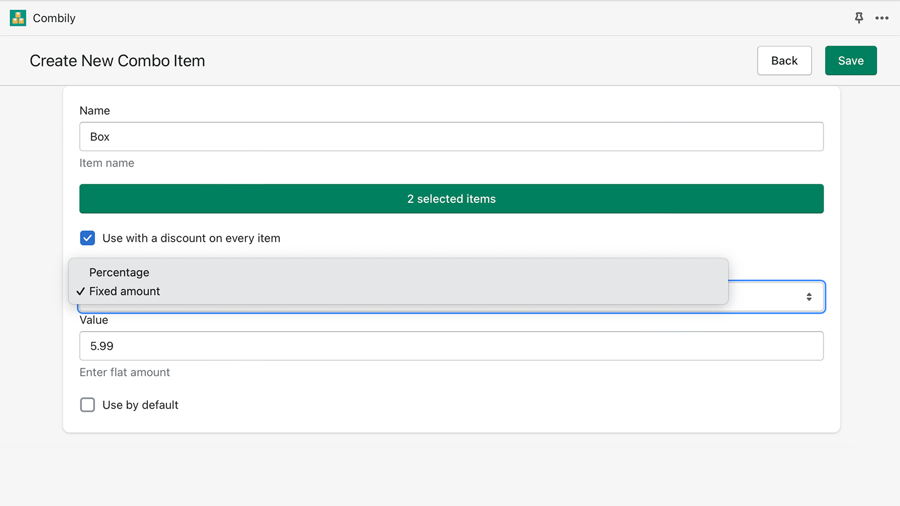Click the discount type select arrows
This screenshot has height=506, width=900.
pyautogui.click(x=809, y=297)
